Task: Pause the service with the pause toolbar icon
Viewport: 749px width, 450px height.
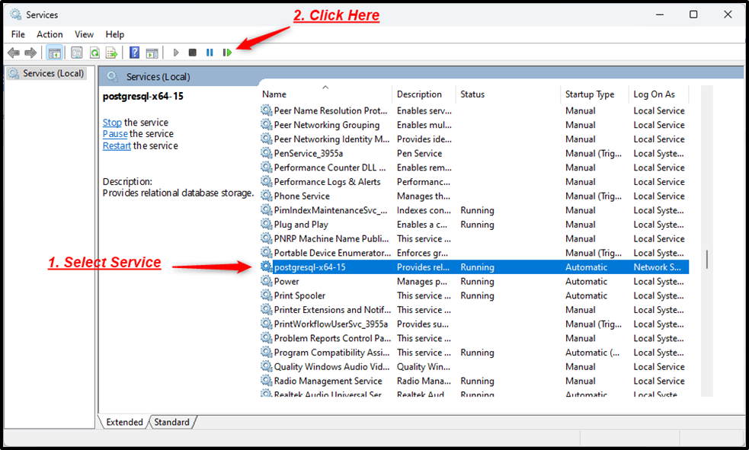Action: tap(210, 52)
